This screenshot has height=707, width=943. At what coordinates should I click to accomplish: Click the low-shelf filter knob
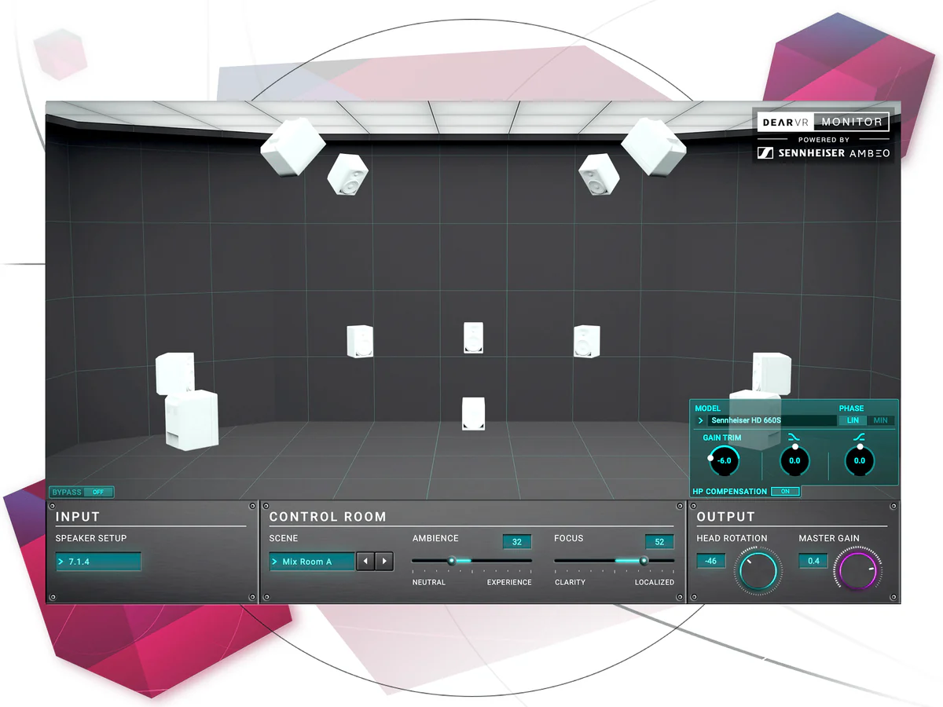coord(794,460)
